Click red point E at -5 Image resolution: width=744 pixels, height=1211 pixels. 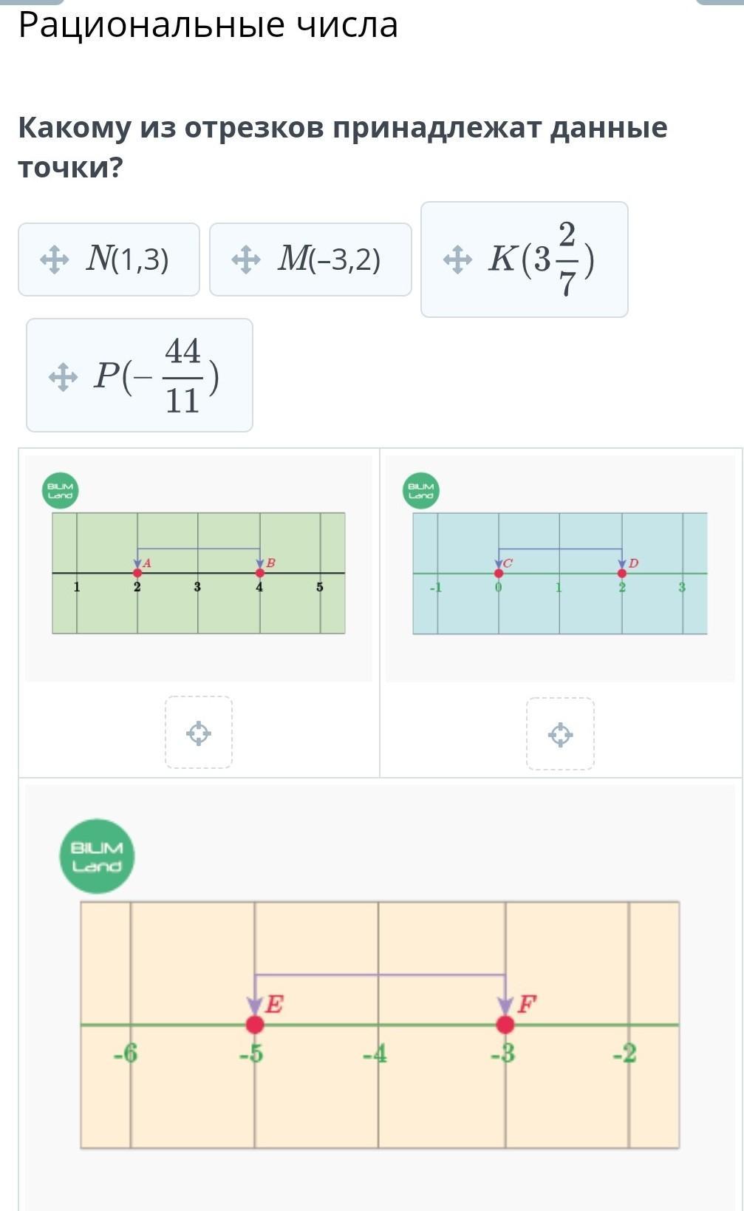pos(255,1025)
